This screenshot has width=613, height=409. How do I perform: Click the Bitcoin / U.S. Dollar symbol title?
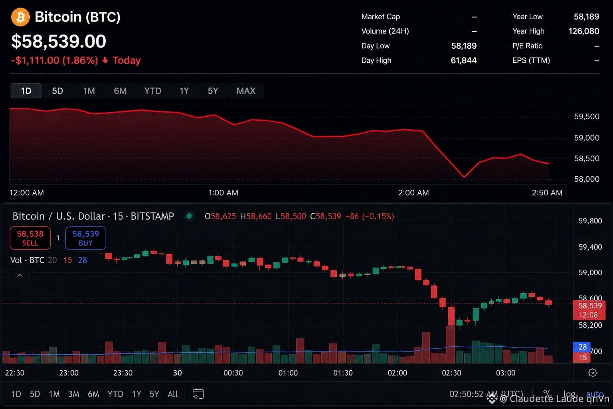(x=93, y=216)
